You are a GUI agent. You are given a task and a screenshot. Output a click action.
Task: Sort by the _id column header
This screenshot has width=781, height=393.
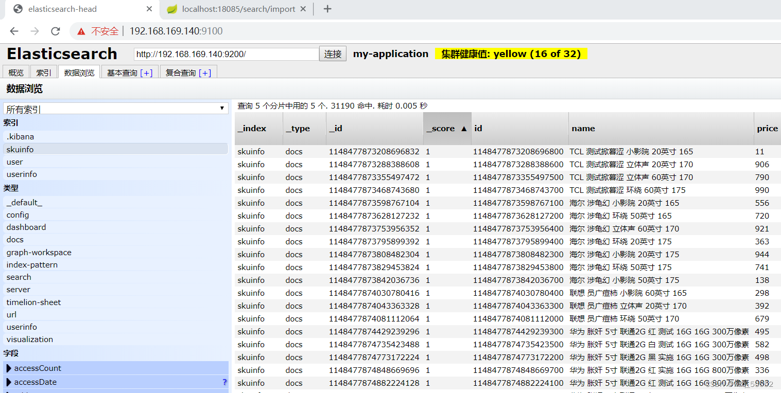coord(374,129)
